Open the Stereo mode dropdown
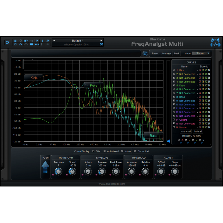This screenshot has height=223, width=223. pos(201,53)
